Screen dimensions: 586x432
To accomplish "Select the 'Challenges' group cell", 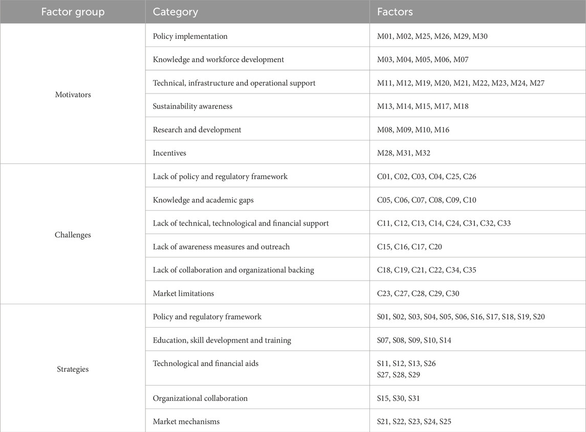I will (73, 235).
